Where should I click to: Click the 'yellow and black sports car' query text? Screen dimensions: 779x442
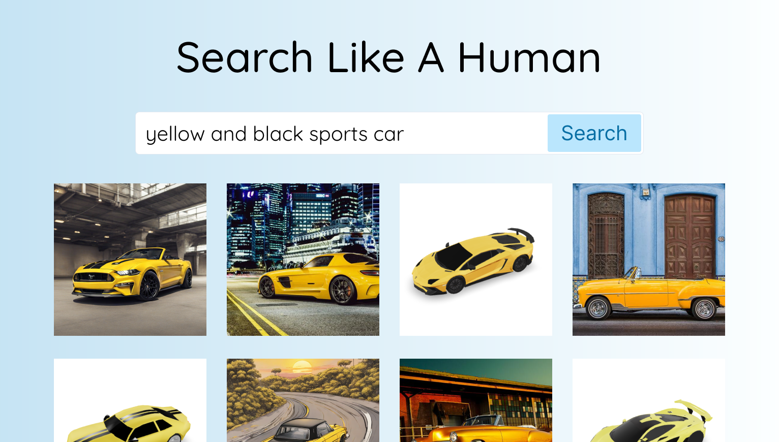coord(275,134)
